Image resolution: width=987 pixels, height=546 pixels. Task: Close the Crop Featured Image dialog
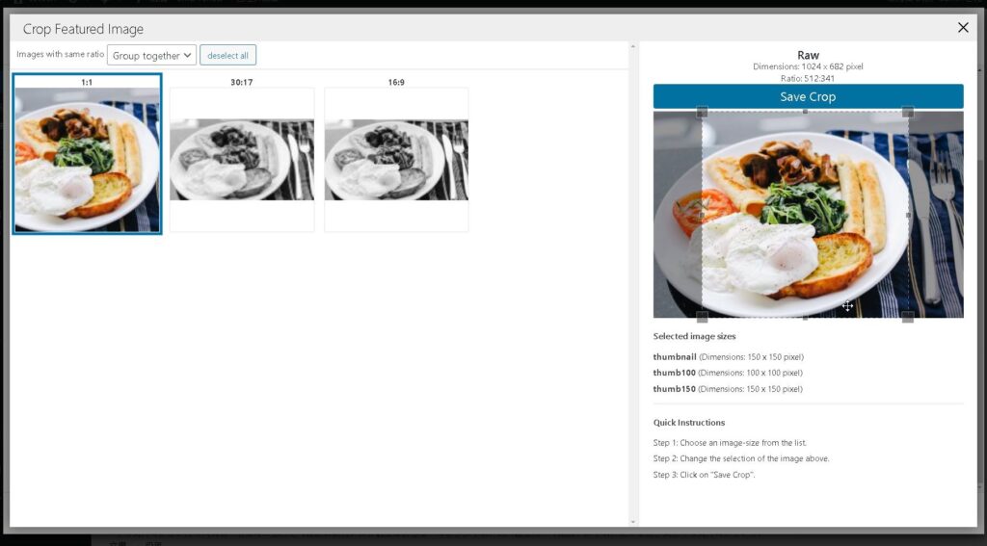click(963, 28)
